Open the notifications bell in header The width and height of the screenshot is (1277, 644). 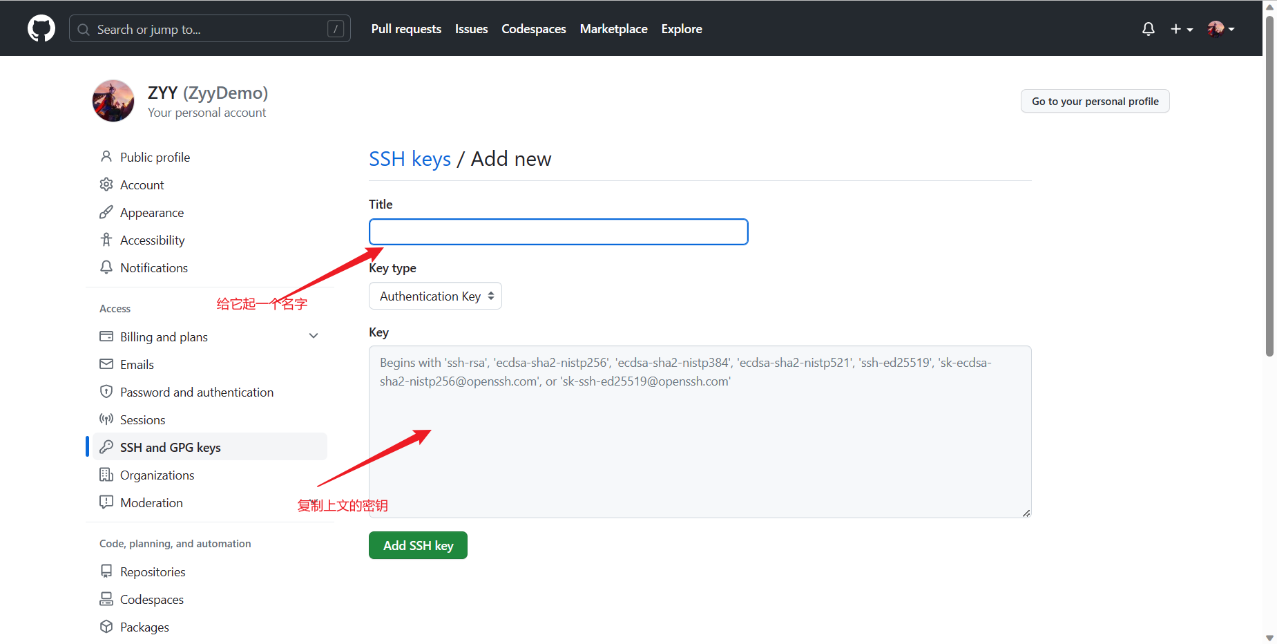[x=1148, y=29]
